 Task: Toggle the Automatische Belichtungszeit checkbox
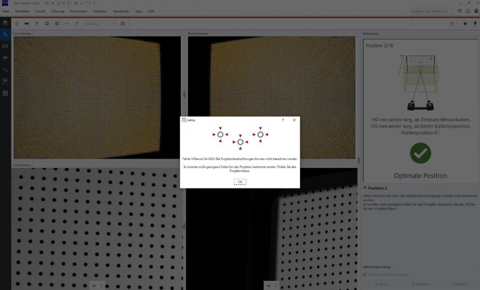click(x=365, y=275)
